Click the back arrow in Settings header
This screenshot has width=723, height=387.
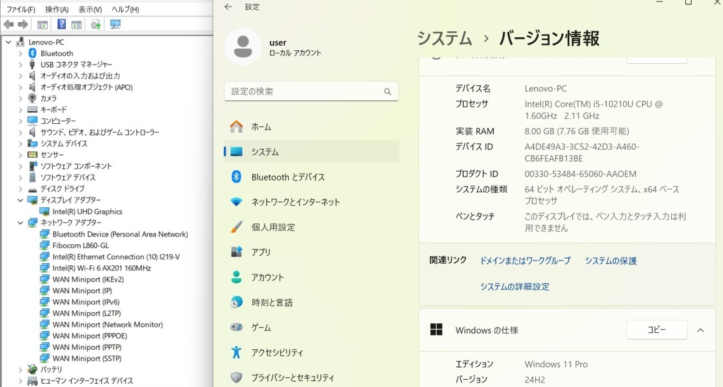[x=228, y=7]
